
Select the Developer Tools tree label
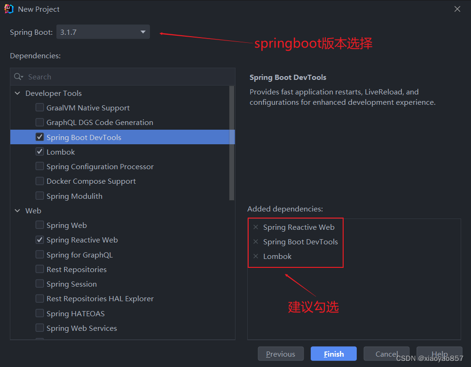click(x=54, y=94)
